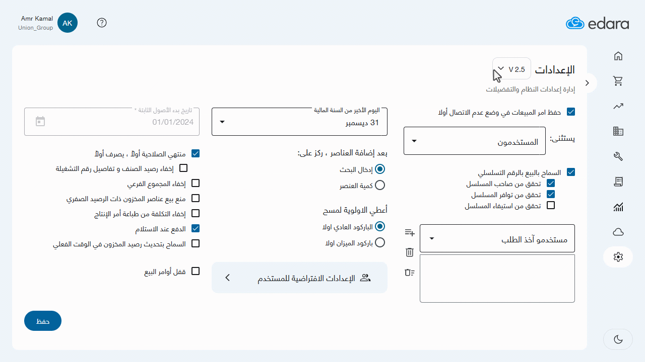
Task: Select كمية العنصر radio button
Action: point(380,186)
